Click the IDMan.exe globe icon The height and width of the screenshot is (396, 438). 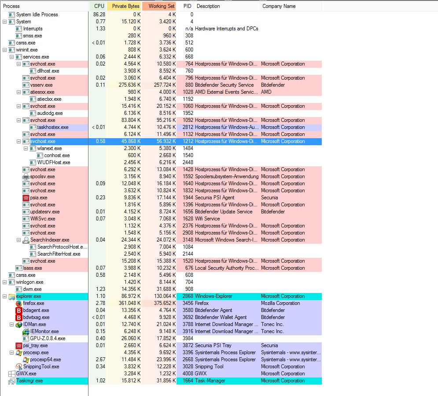tap(19, 325)
